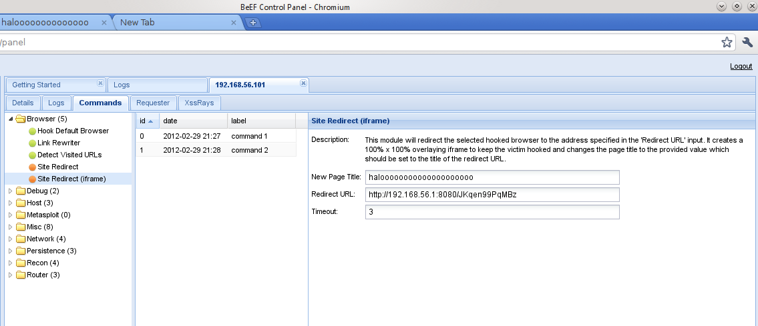Click the New Page Title input field
The image size is (758, 326).
click(492, 177)
